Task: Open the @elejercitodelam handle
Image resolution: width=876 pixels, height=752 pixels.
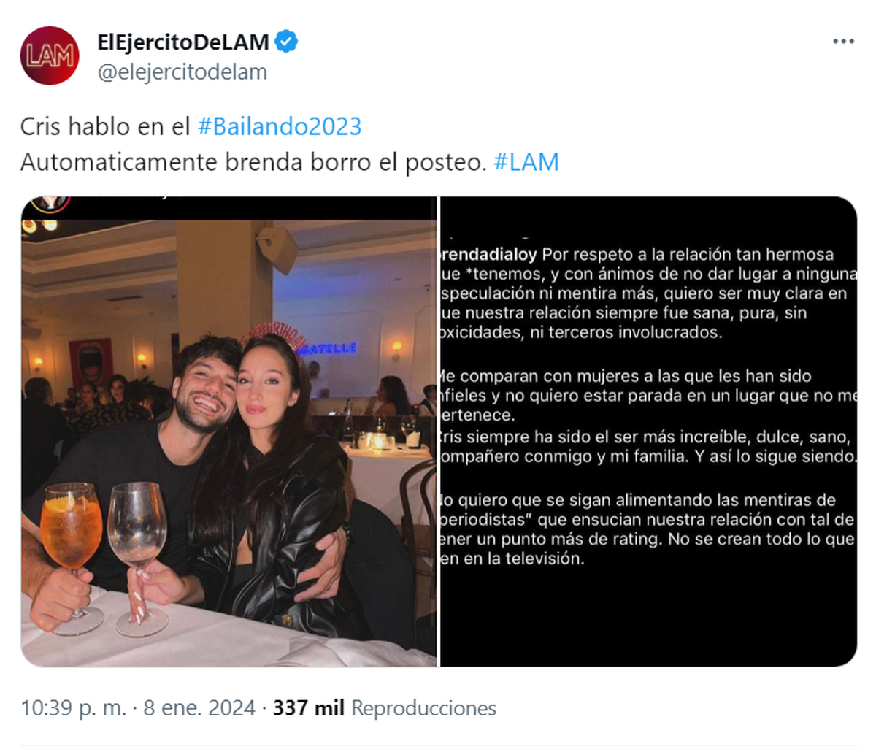Action: point(182,72)
